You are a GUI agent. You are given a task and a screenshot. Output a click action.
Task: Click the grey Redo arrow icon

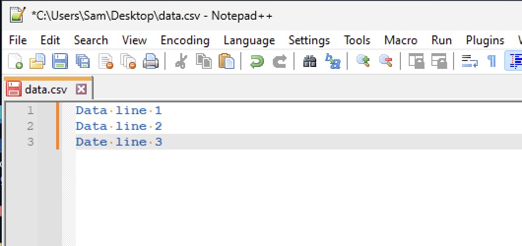279,61
